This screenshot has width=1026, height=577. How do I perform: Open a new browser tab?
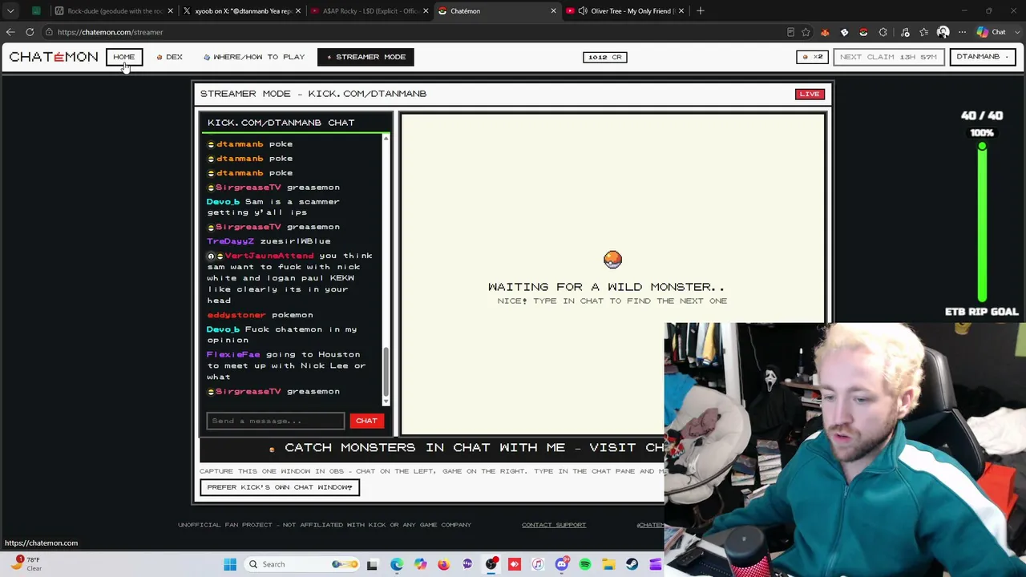click(701, 11)
